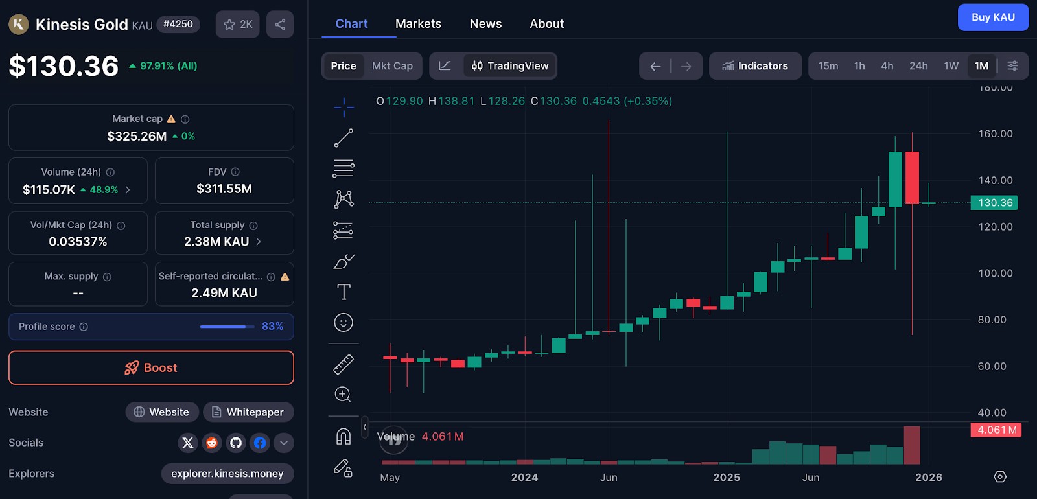Open the Facebook social link

click(x=260, y=443)
